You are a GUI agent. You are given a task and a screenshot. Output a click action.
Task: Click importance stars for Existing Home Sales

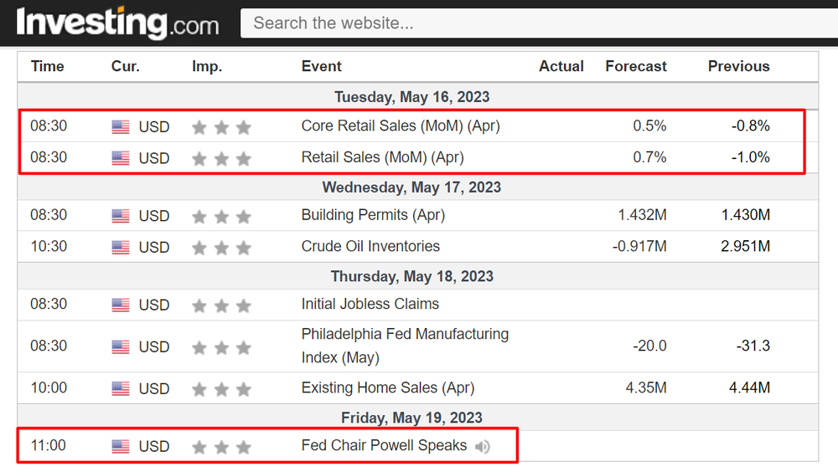click(221, 389)
